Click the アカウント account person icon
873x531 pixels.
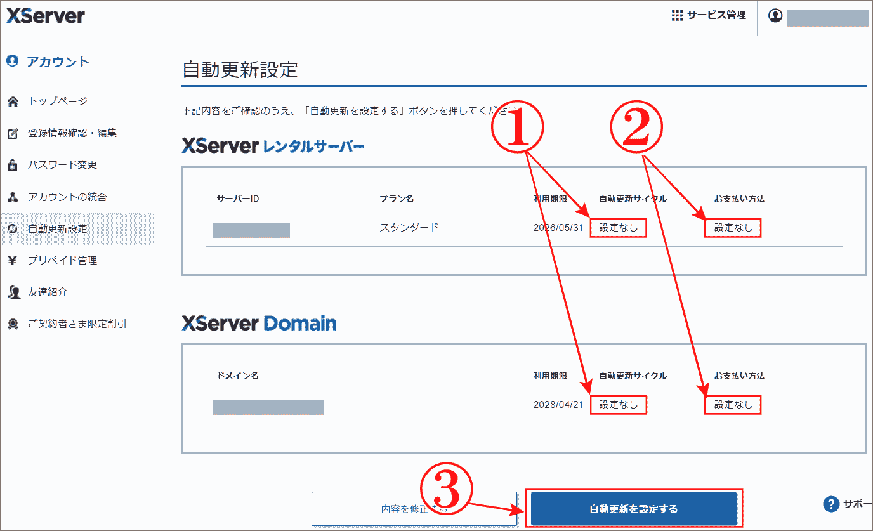[13, 62]
